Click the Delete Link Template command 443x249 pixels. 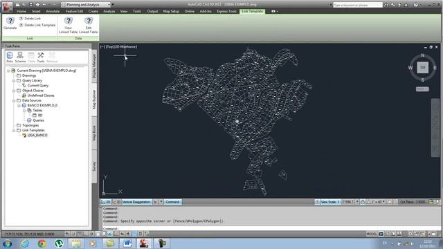coord(37,25)
